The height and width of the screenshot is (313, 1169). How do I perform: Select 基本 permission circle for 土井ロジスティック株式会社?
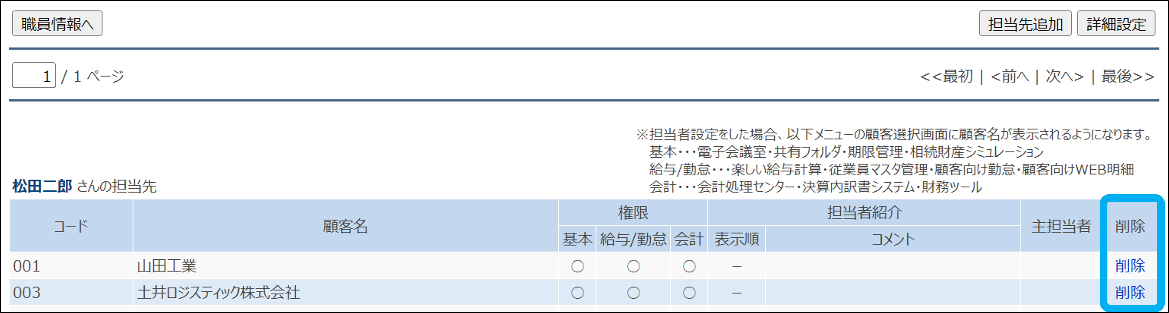tap(577, 293)
